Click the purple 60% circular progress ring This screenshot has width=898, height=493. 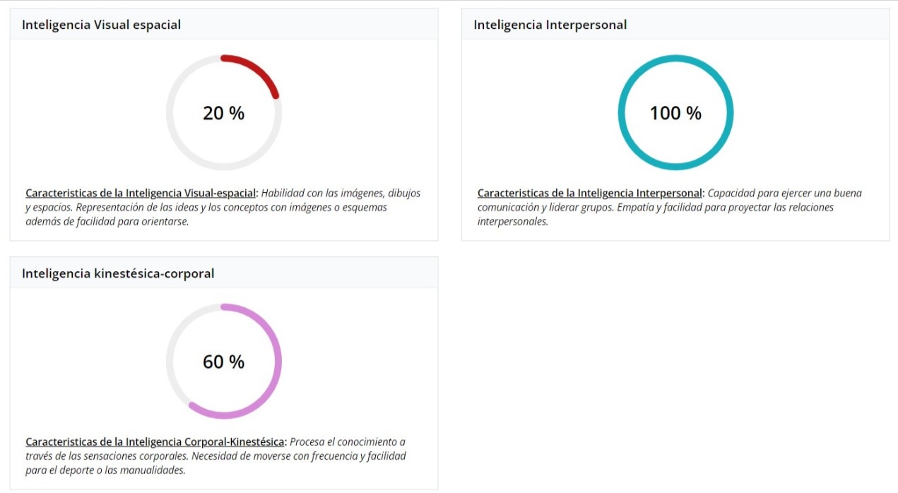tap(280, 362)
